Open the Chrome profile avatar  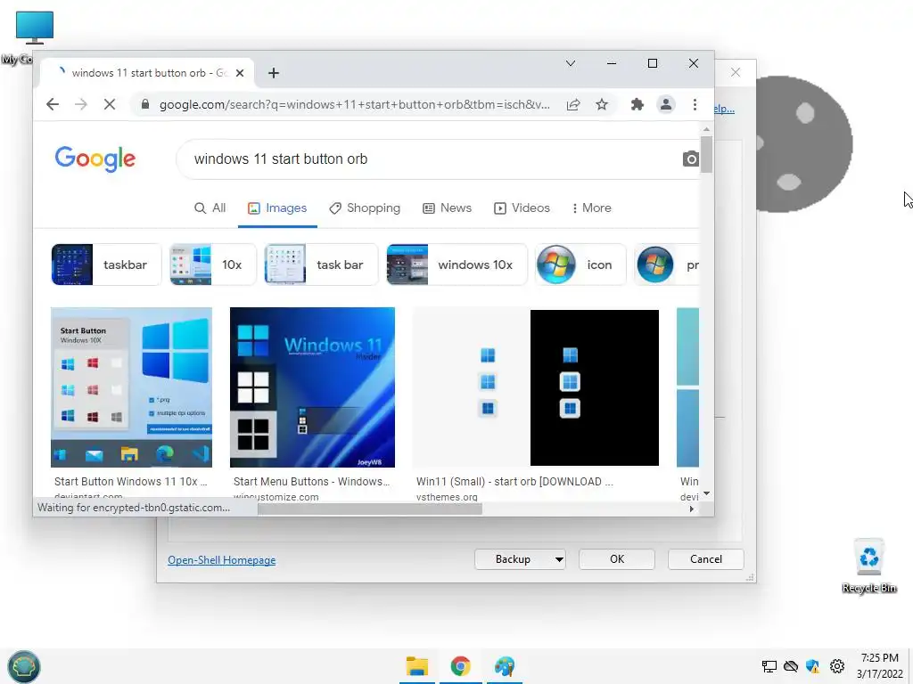pyautogui.click(x=665, y=104)
